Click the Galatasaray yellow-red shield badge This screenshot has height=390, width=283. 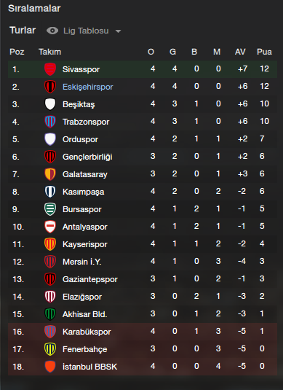50,174
